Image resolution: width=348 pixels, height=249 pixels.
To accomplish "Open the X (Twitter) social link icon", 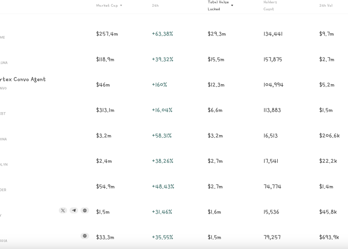I will (x=63, y=211).
